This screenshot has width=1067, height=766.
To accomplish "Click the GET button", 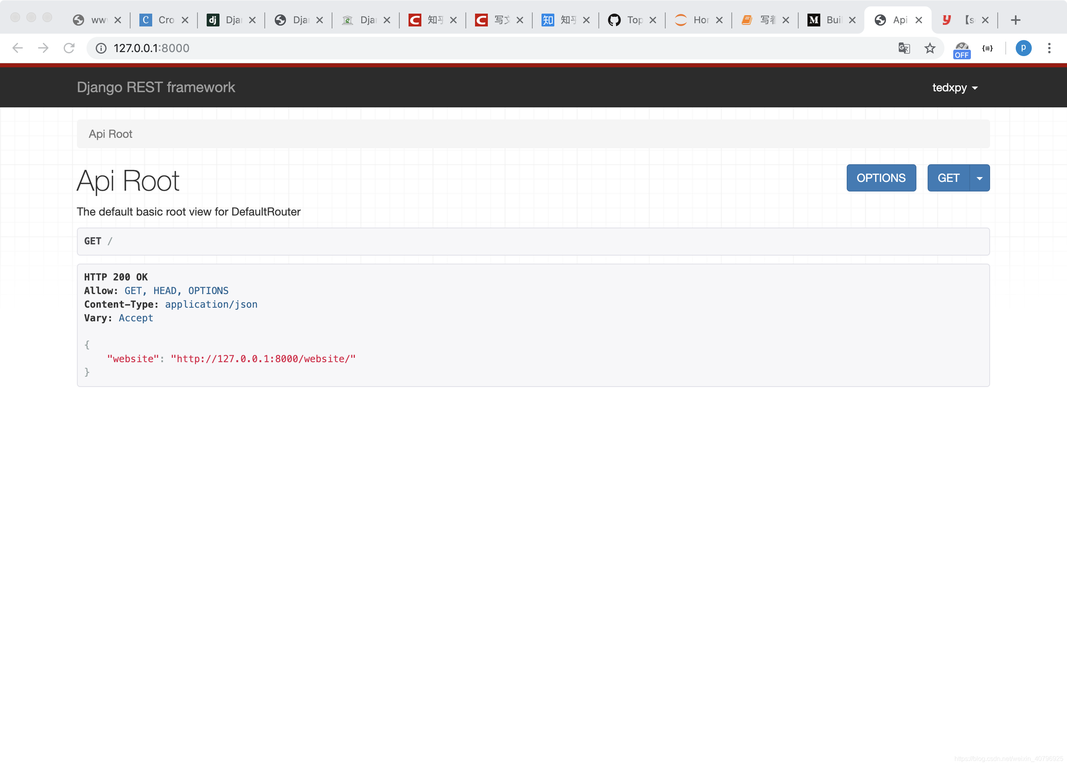I will point(948,178).
